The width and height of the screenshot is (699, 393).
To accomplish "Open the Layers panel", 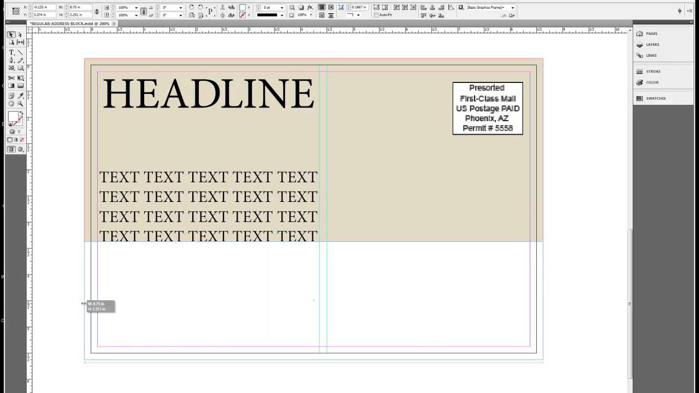I will click(648, 45).
